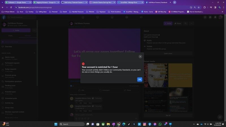This screenshot has height=127, width=226.
Task: Bookmark this page with the star icon
Action: (x=199, y=7)
